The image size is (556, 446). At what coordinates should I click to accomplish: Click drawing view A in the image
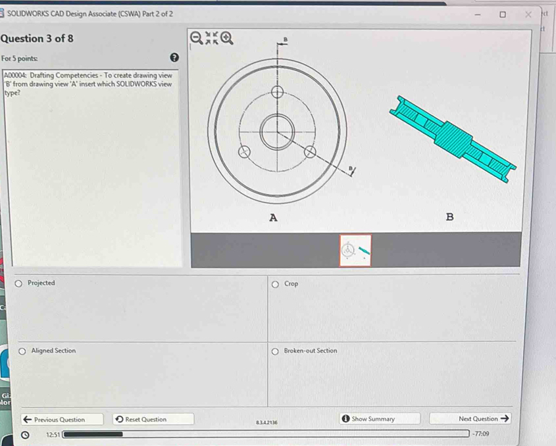pos(277,132)
